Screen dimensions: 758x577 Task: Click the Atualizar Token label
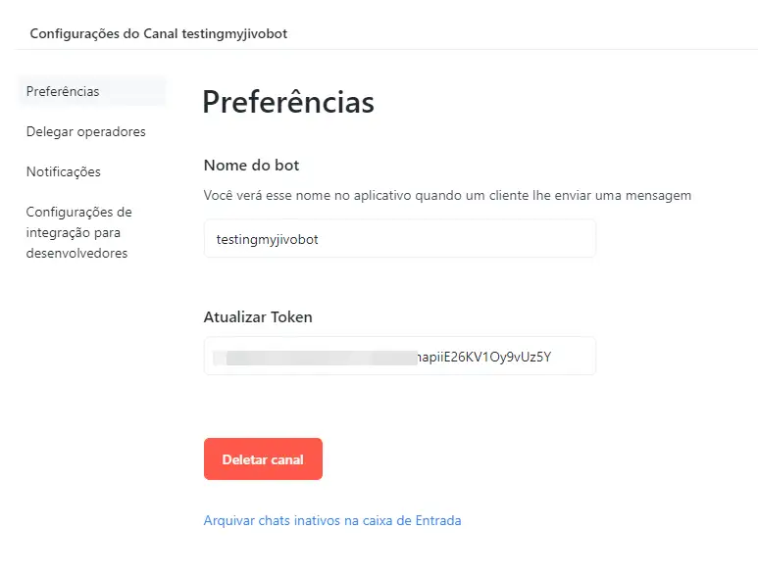click(258, 316)
